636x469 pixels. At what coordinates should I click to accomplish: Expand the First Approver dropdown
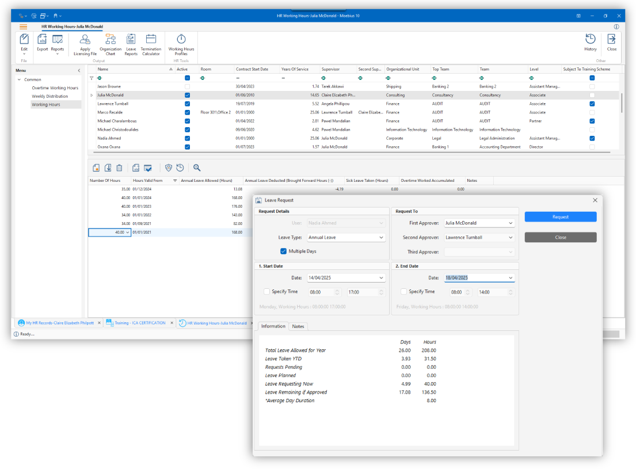(511, 223)
